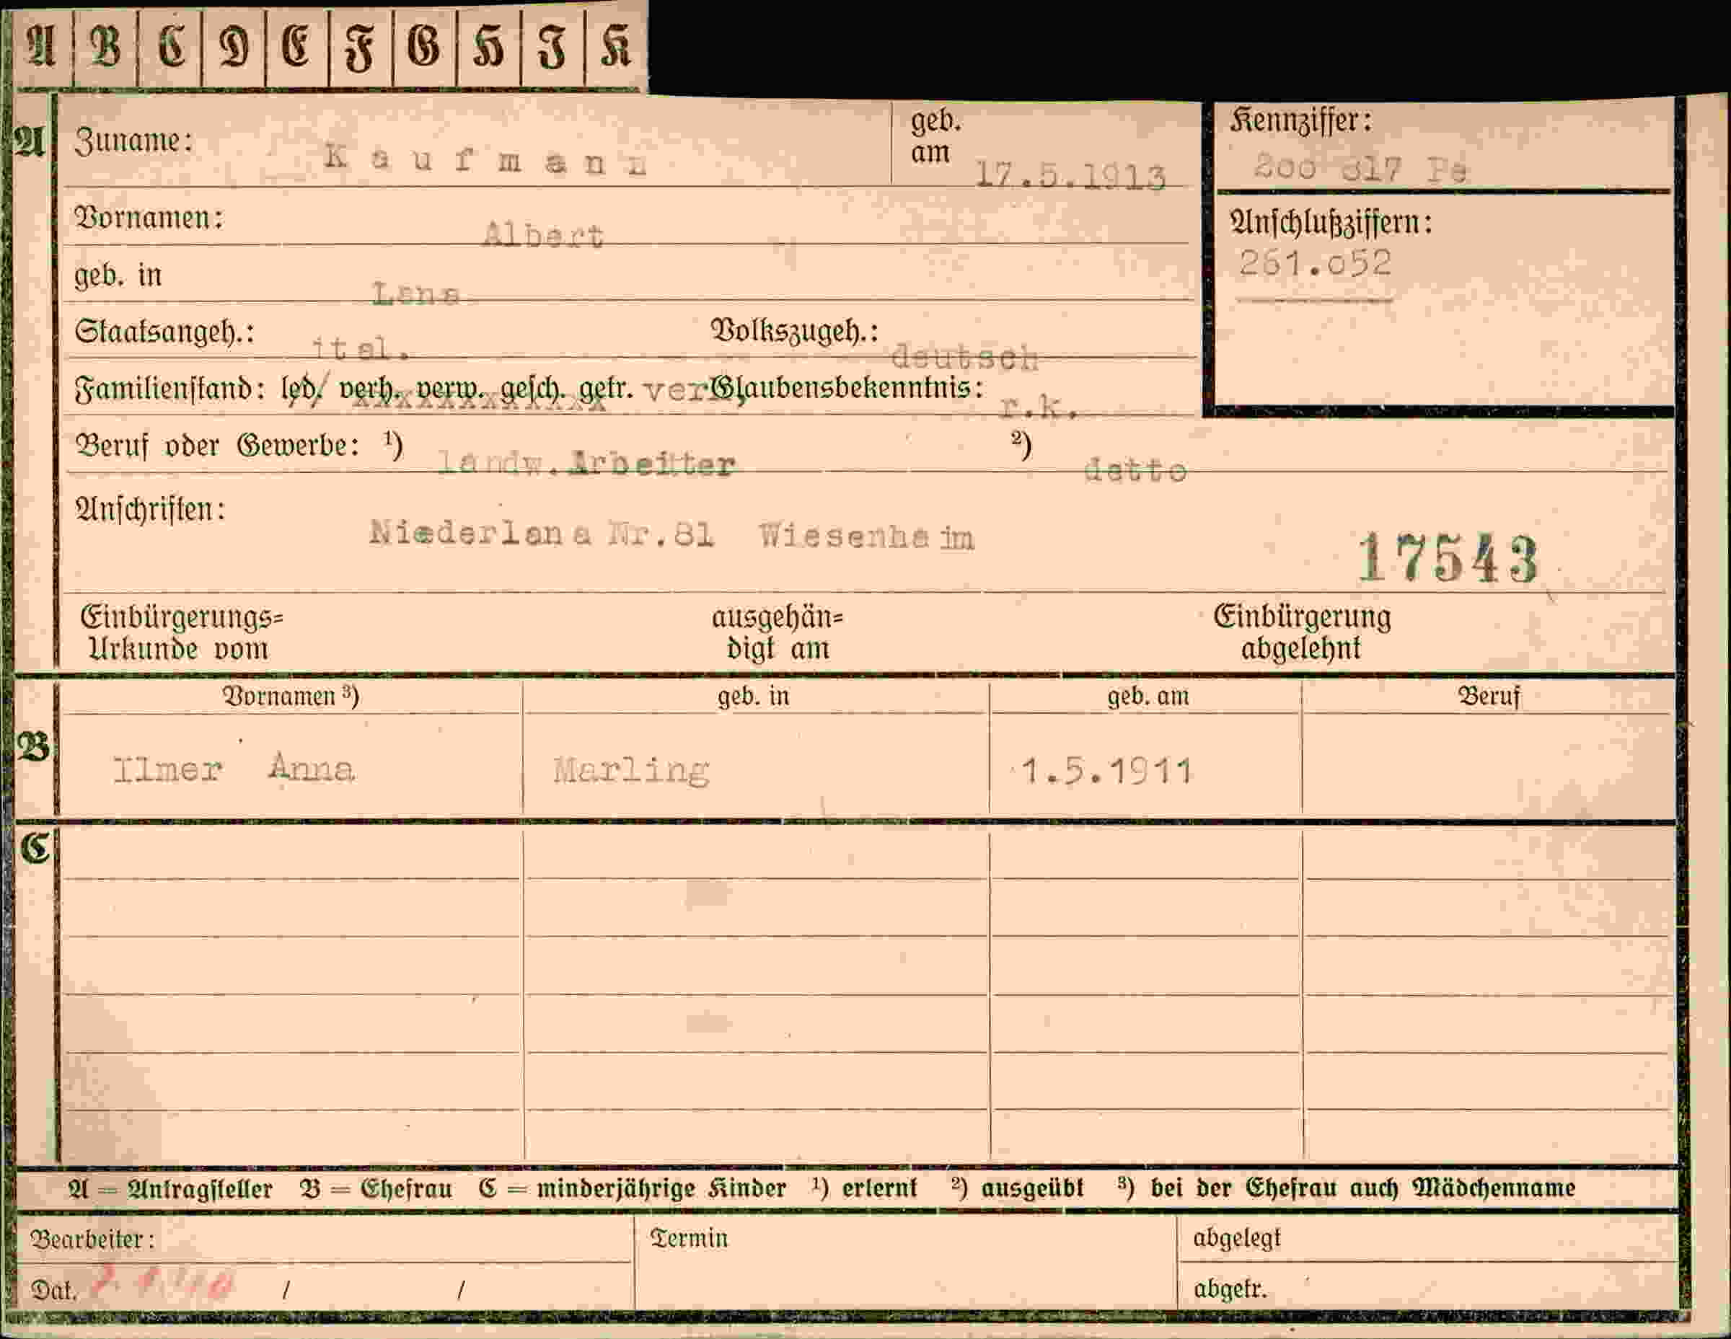Click the date "1.5.1911"
1731x1339 pixels.
pos(1106,771)
